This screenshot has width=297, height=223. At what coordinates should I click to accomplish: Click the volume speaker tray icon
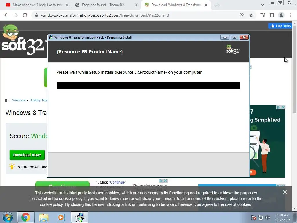[x=268, y=217]
